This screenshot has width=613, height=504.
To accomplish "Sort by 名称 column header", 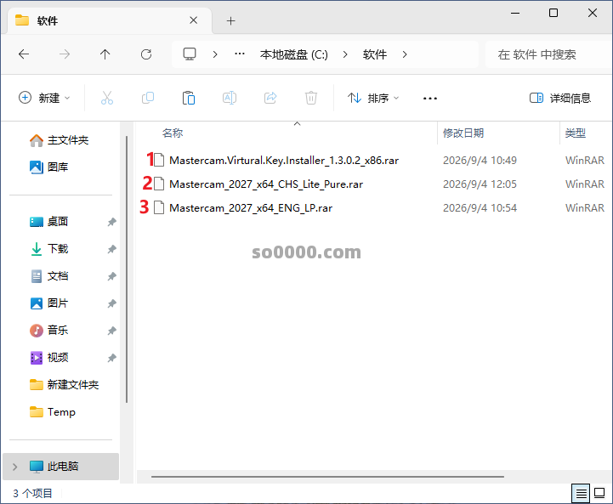I will [x=173, y=133].
